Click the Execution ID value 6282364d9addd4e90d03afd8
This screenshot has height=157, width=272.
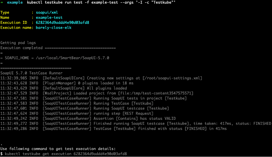62,22
